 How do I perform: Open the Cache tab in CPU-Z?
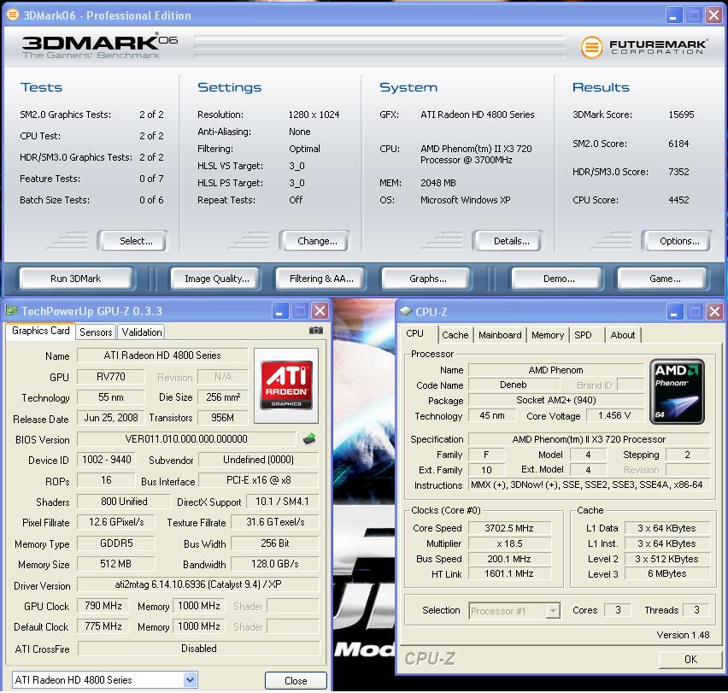[455, 335]
